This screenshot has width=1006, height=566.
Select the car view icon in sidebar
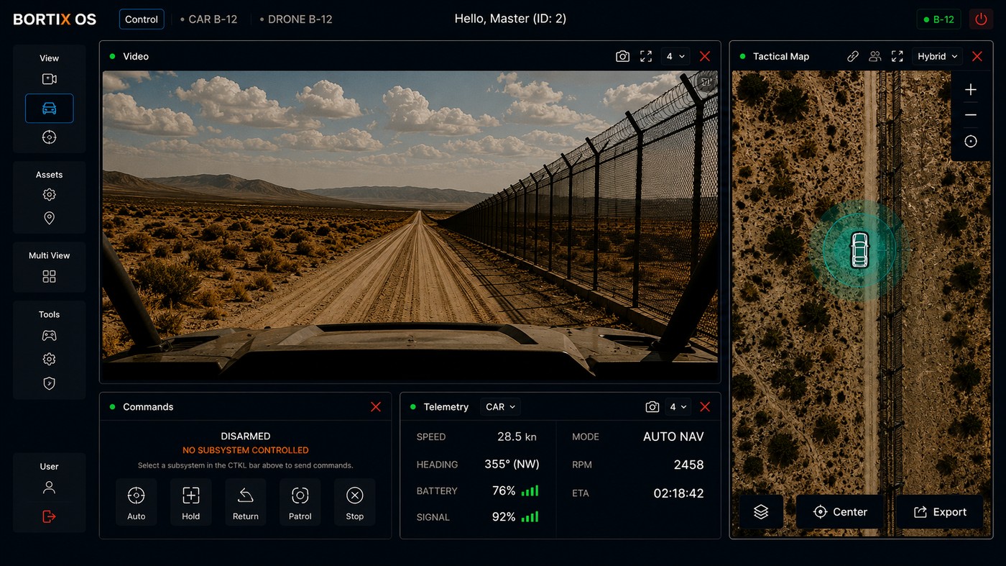(x=49, y=109)
